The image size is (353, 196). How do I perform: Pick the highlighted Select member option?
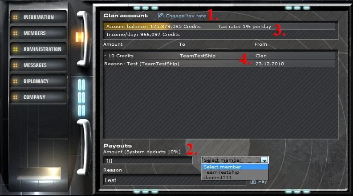tap(235, 167)
